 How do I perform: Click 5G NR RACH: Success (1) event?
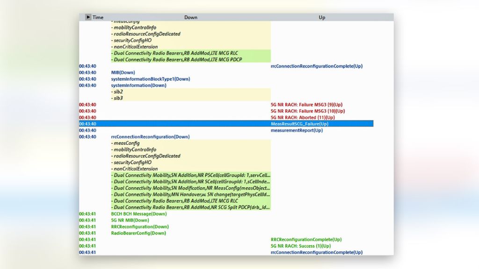[x=300, y=246]
